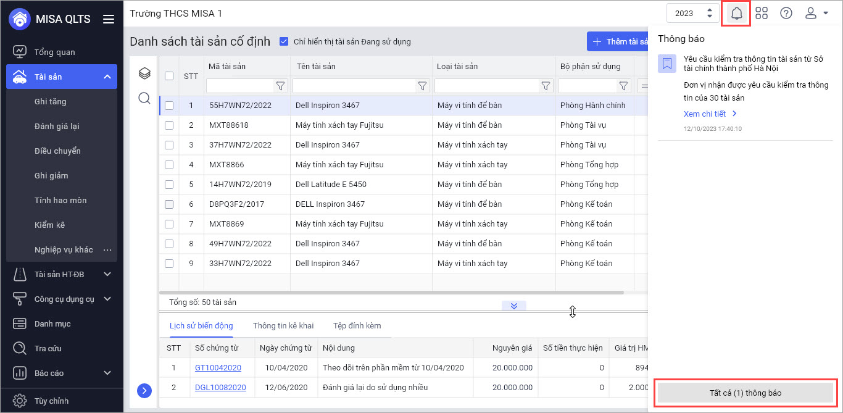Click the layers icon beside table

coord(144,74)
